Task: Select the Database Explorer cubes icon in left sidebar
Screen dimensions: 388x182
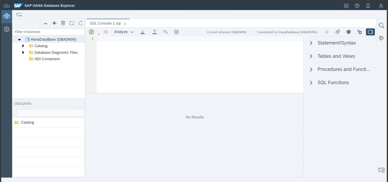Action: [x=6, y=17]
